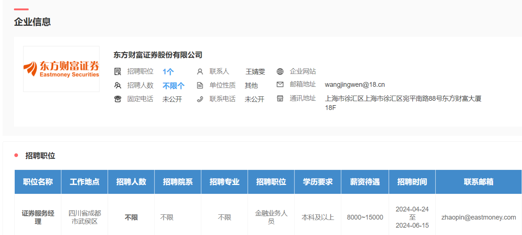Click the mailing address icon
This screenshot has height=235, width=522.
280,99
